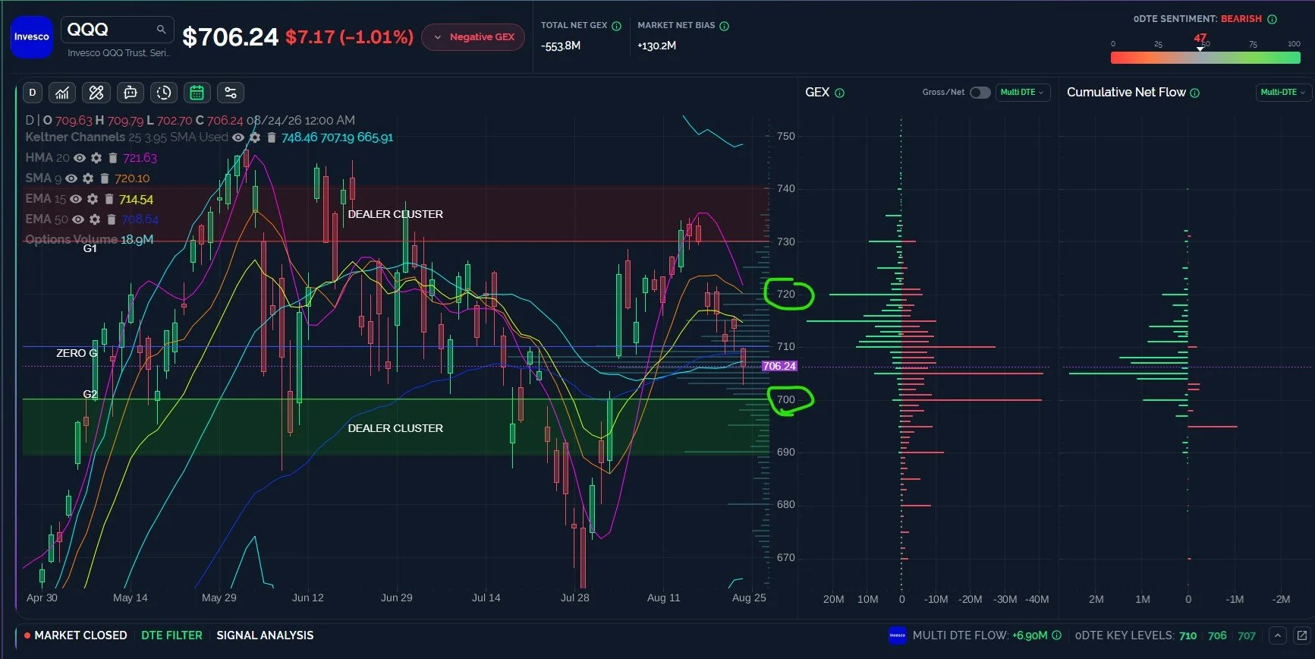Open HMA 20 settings gear
The image size is (1315, 659).
(x=96, y=158)
